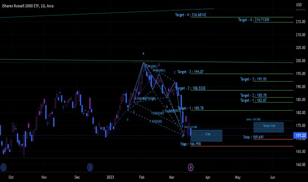This screenshot has height=182, width=308.
Task: Click the Target - 1 : 183.87 label
Action: [253, 100]
